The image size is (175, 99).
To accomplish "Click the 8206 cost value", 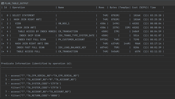I will [x=136, y=47].
